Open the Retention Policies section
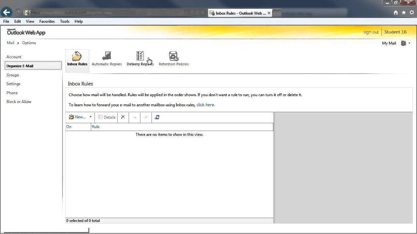Screen dimensions: 417x234 (x=174, y=59)
